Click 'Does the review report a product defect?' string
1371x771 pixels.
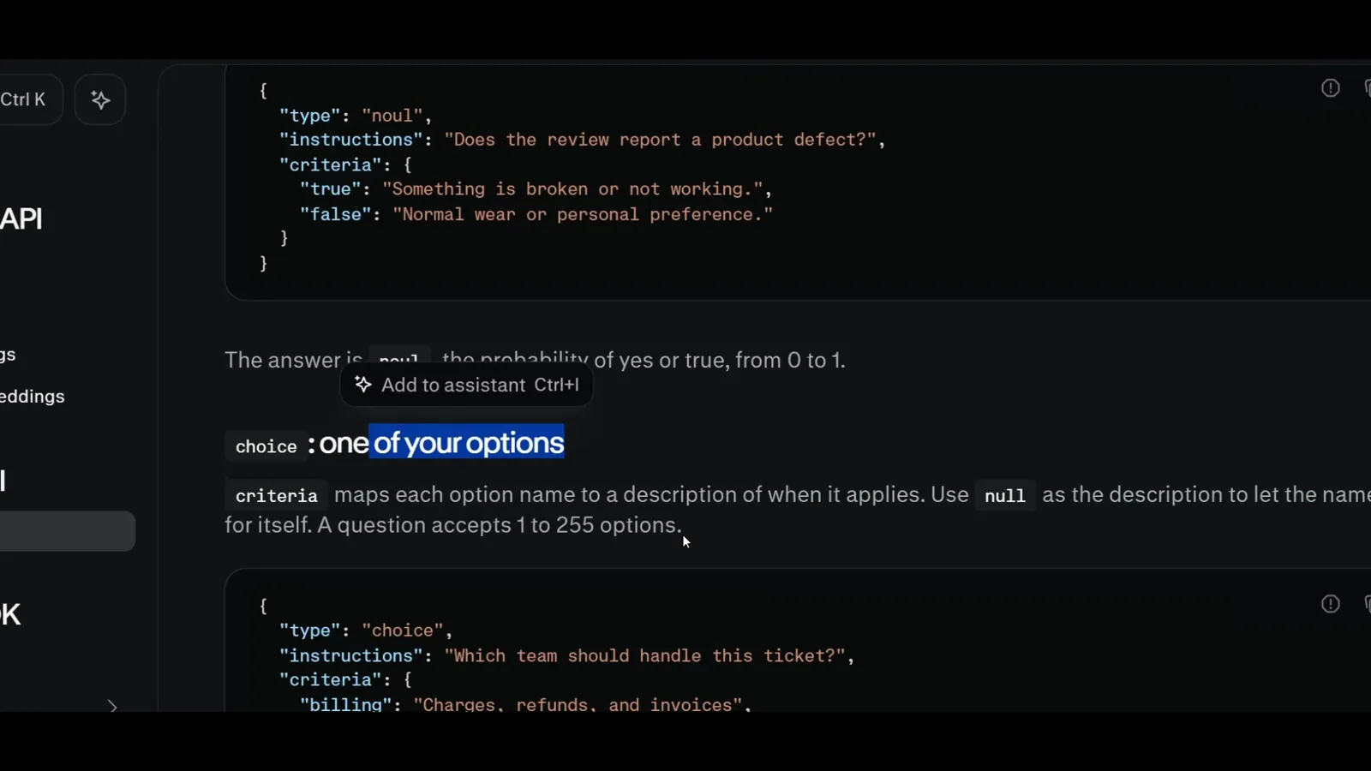point(659,140)
